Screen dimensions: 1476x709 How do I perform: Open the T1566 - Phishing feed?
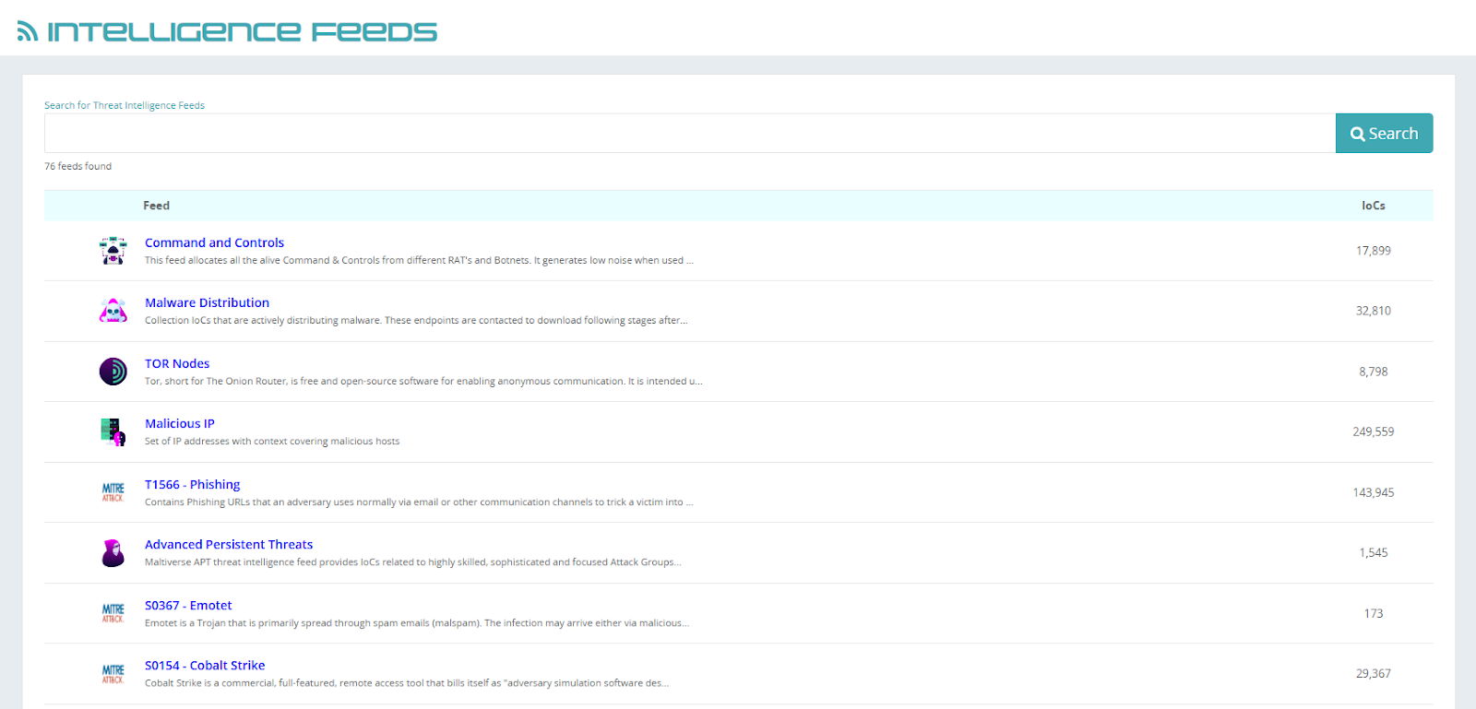[192, 484]
